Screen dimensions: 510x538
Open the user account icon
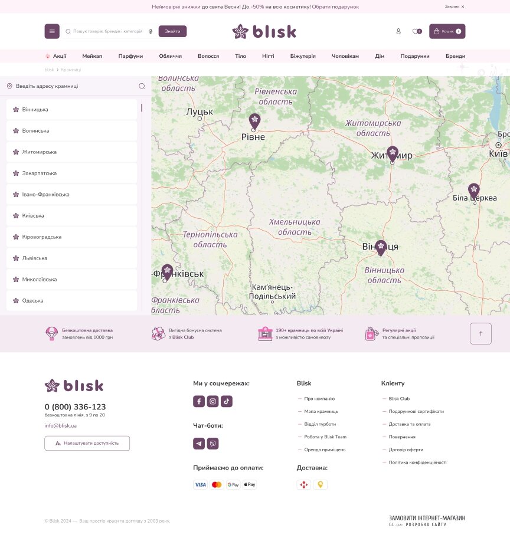tap(398, 31)
